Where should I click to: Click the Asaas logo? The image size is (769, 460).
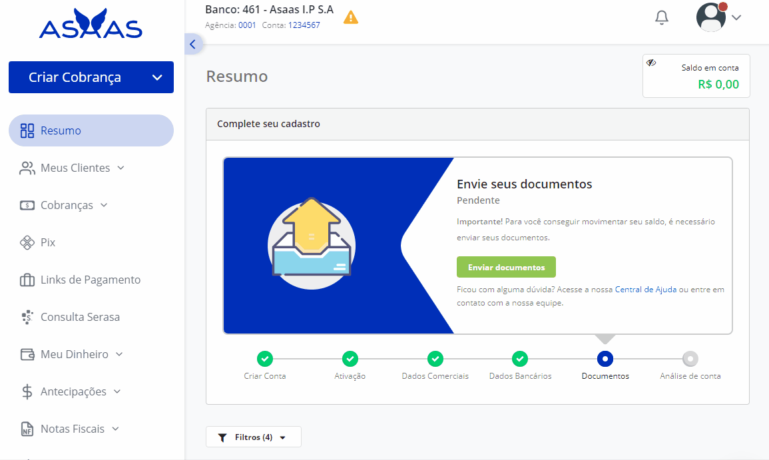pyautogui.click(x=91, y=23)
